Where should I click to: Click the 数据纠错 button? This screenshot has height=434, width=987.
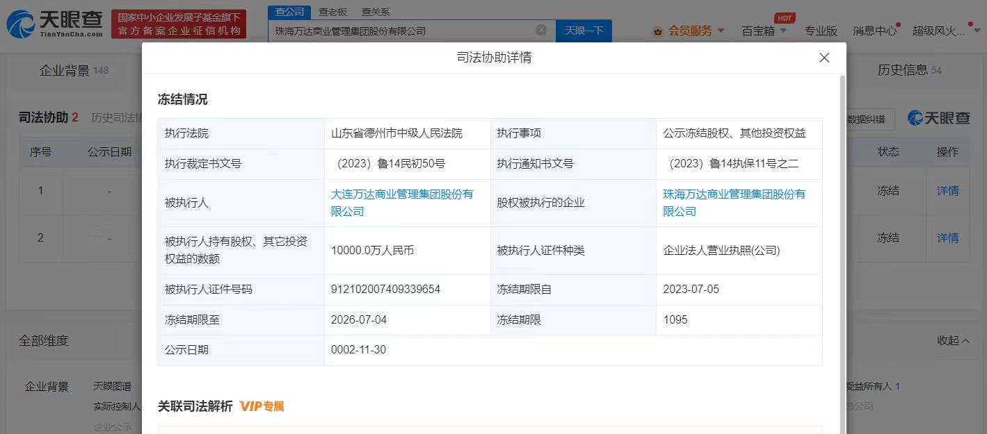point(866,119)
